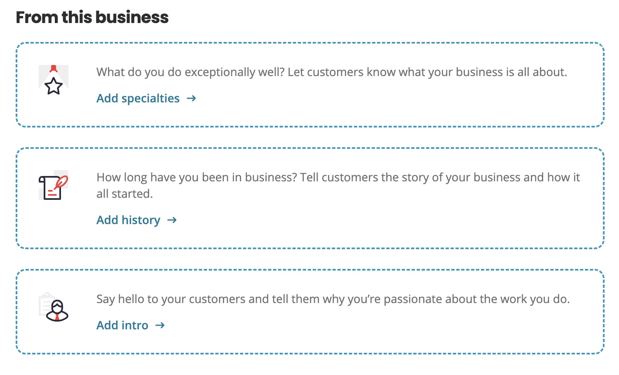This screenshot has width=619, height=375.
Task: Click the arrow beside Add intro
Action: pyautogui.click(x=160, y=325)
